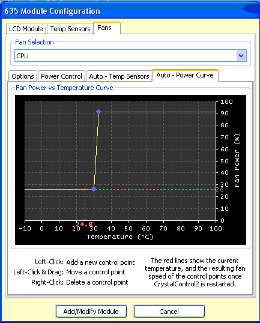Switch to the Temp Sensors tab

70,29
